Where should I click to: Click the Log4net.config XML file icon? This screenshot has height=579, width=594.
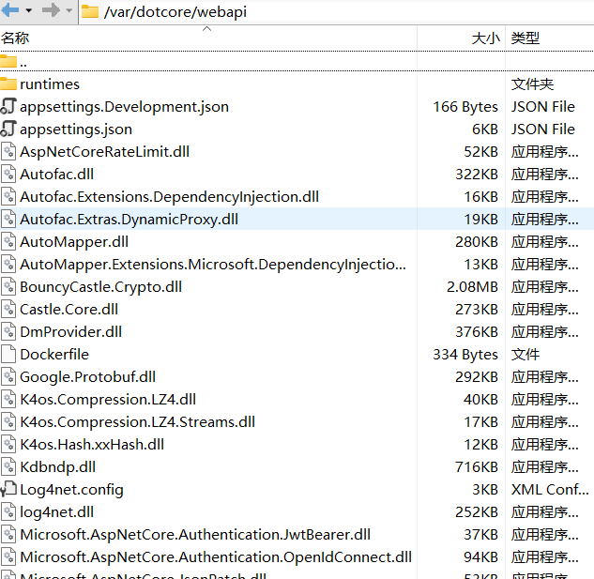click(x=8, y=489)
